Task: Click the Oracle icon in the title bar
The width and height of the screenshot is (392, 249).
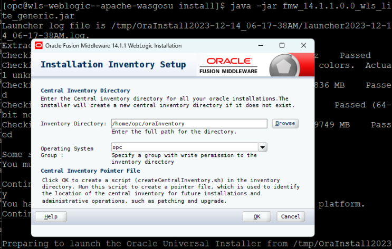Action: [x=39, y=45]
